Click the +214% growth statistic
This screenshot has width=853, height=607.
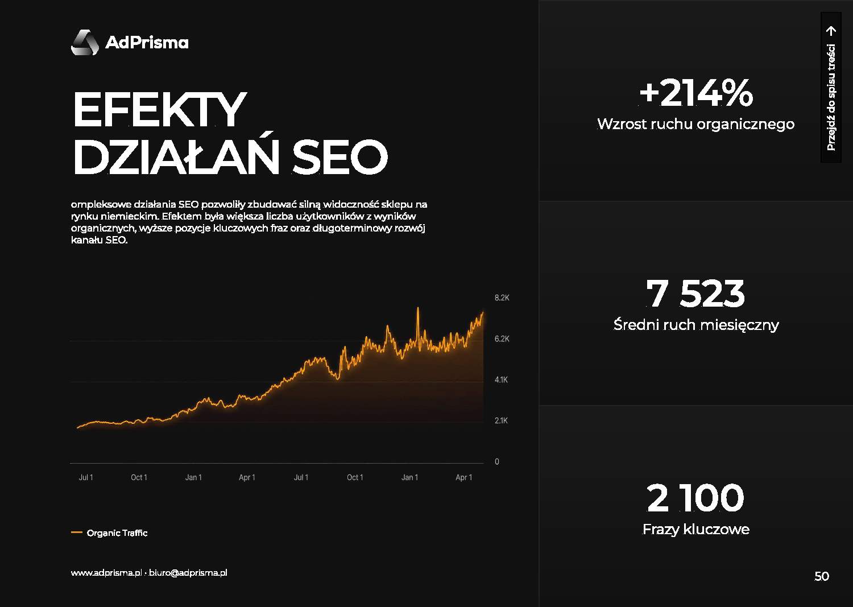click(x=696, y=93)
